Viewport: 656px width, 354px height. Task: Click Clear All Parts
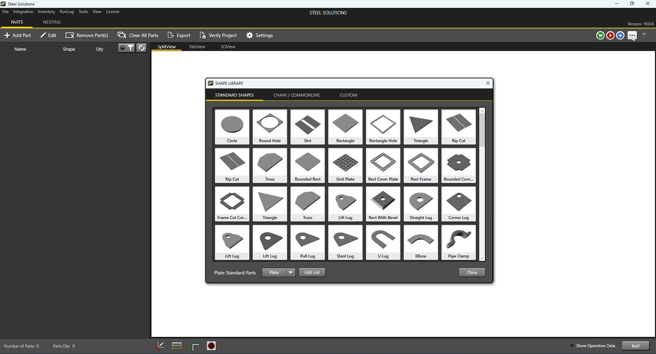[138, 35]
